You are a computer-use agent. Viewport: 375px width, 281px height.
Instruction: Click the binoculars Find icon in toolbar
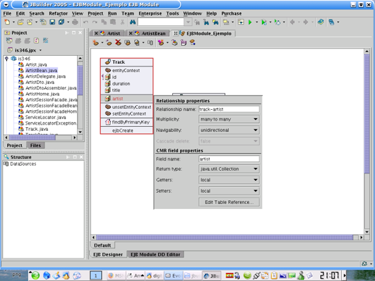click(132, 22)
